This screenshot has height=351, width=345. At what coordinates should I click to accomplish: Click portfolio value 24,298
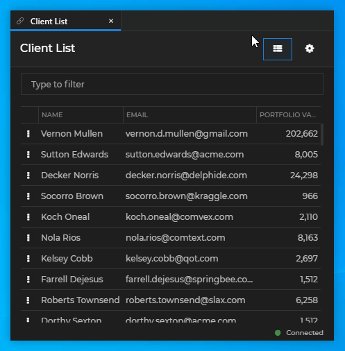pos(304,175)
